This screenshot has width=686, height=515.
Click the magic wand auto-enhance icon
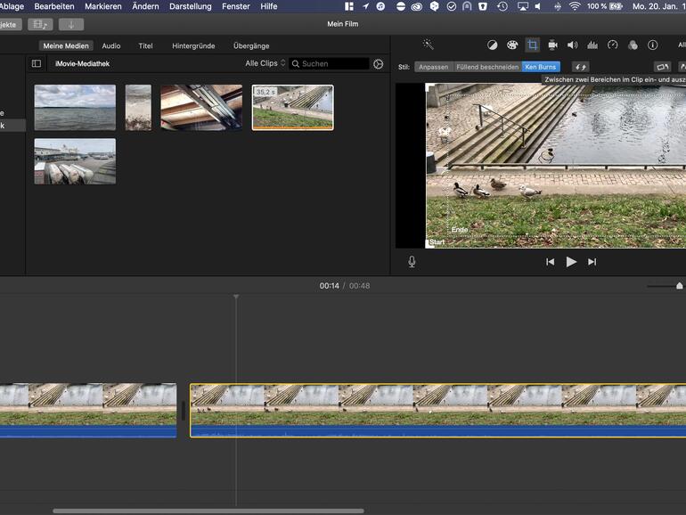[428, 45]
